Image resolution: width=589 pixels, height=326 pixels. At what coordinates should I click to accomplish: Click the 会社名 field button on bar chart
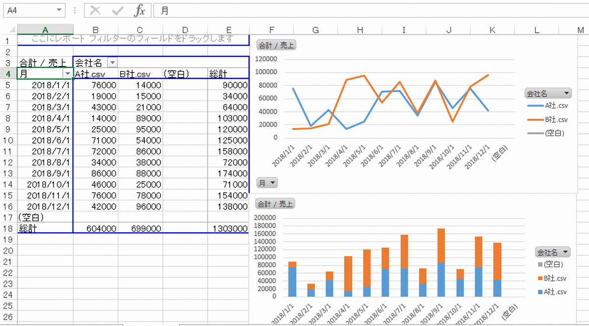pyautogui.click(x=553, y=252)
